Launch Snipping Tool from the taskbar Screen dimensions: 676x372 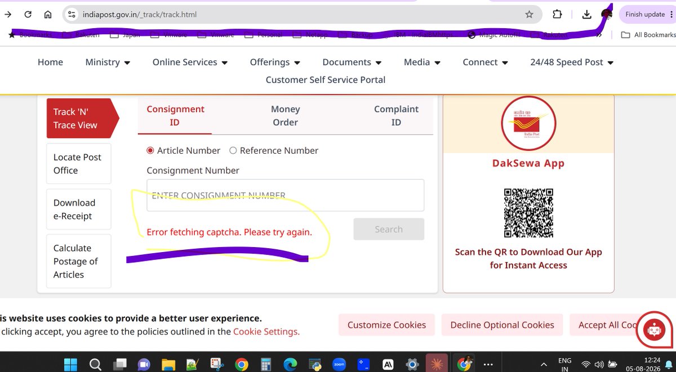click(x=217, y=364)
